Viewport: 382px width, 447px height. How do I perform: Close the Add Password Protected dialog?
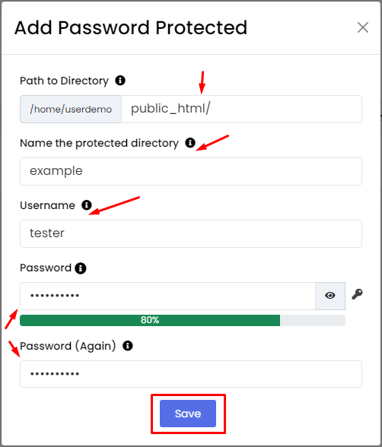tap(363, 27)
